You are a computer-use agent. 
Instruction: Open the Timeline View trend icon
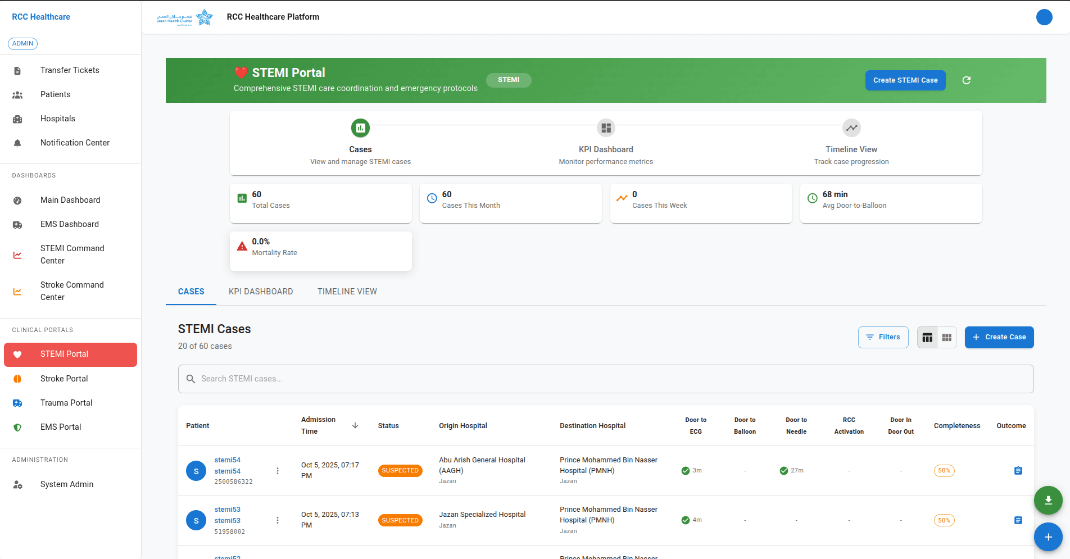(x=851, y=128)
